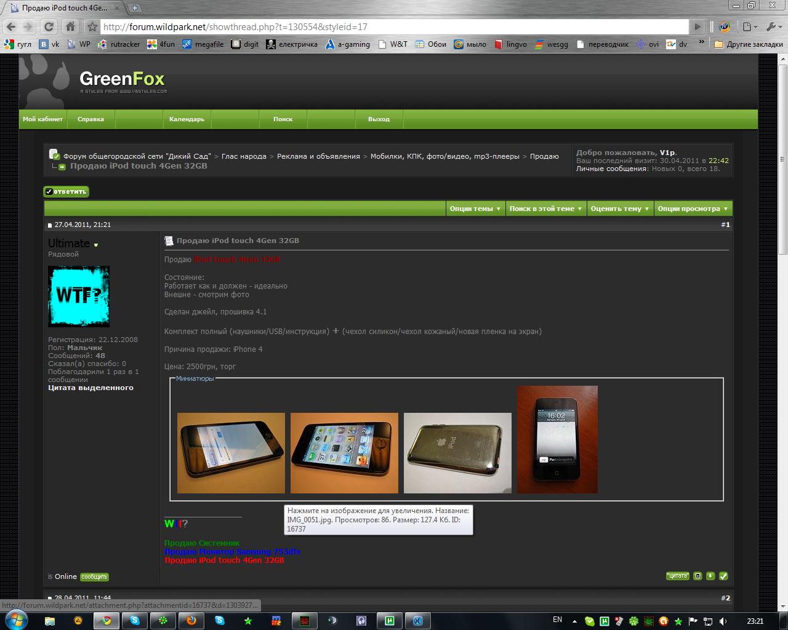Reload the page with the refresh icon
This screenshot has width=788, height=630.
(49, 26)
